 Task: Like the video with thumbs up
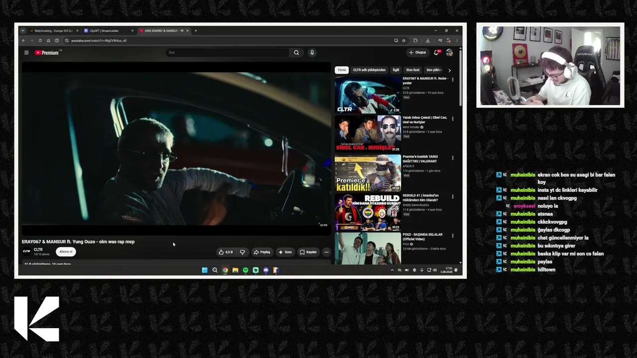click(225, 252)
